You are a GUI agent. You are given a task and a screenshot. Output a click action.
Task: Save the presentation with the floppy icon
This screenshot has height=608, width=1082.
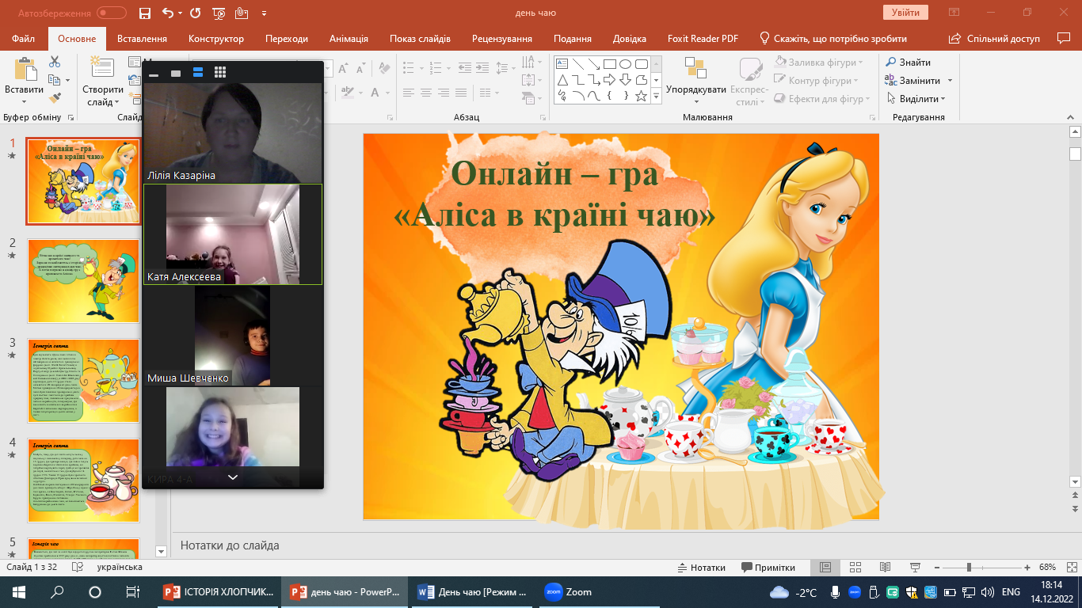point(144,13)
